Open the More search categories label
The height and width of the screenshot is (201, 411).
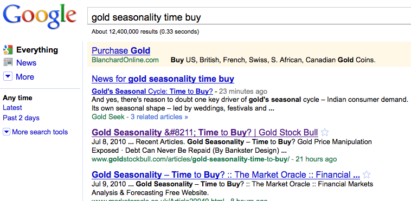pyautogui.click(x=25, y=77)
